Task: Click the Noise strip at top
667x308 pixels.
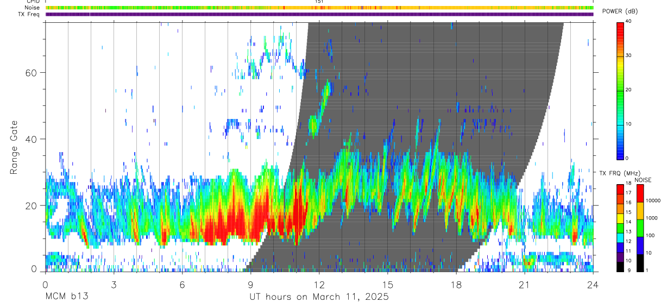Action: coord(319,8)
